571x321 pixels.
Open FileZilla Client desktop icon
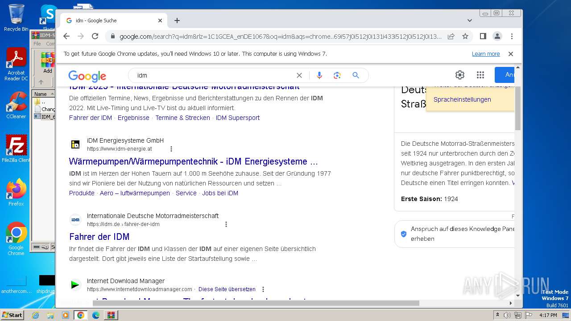coord(16,149)
